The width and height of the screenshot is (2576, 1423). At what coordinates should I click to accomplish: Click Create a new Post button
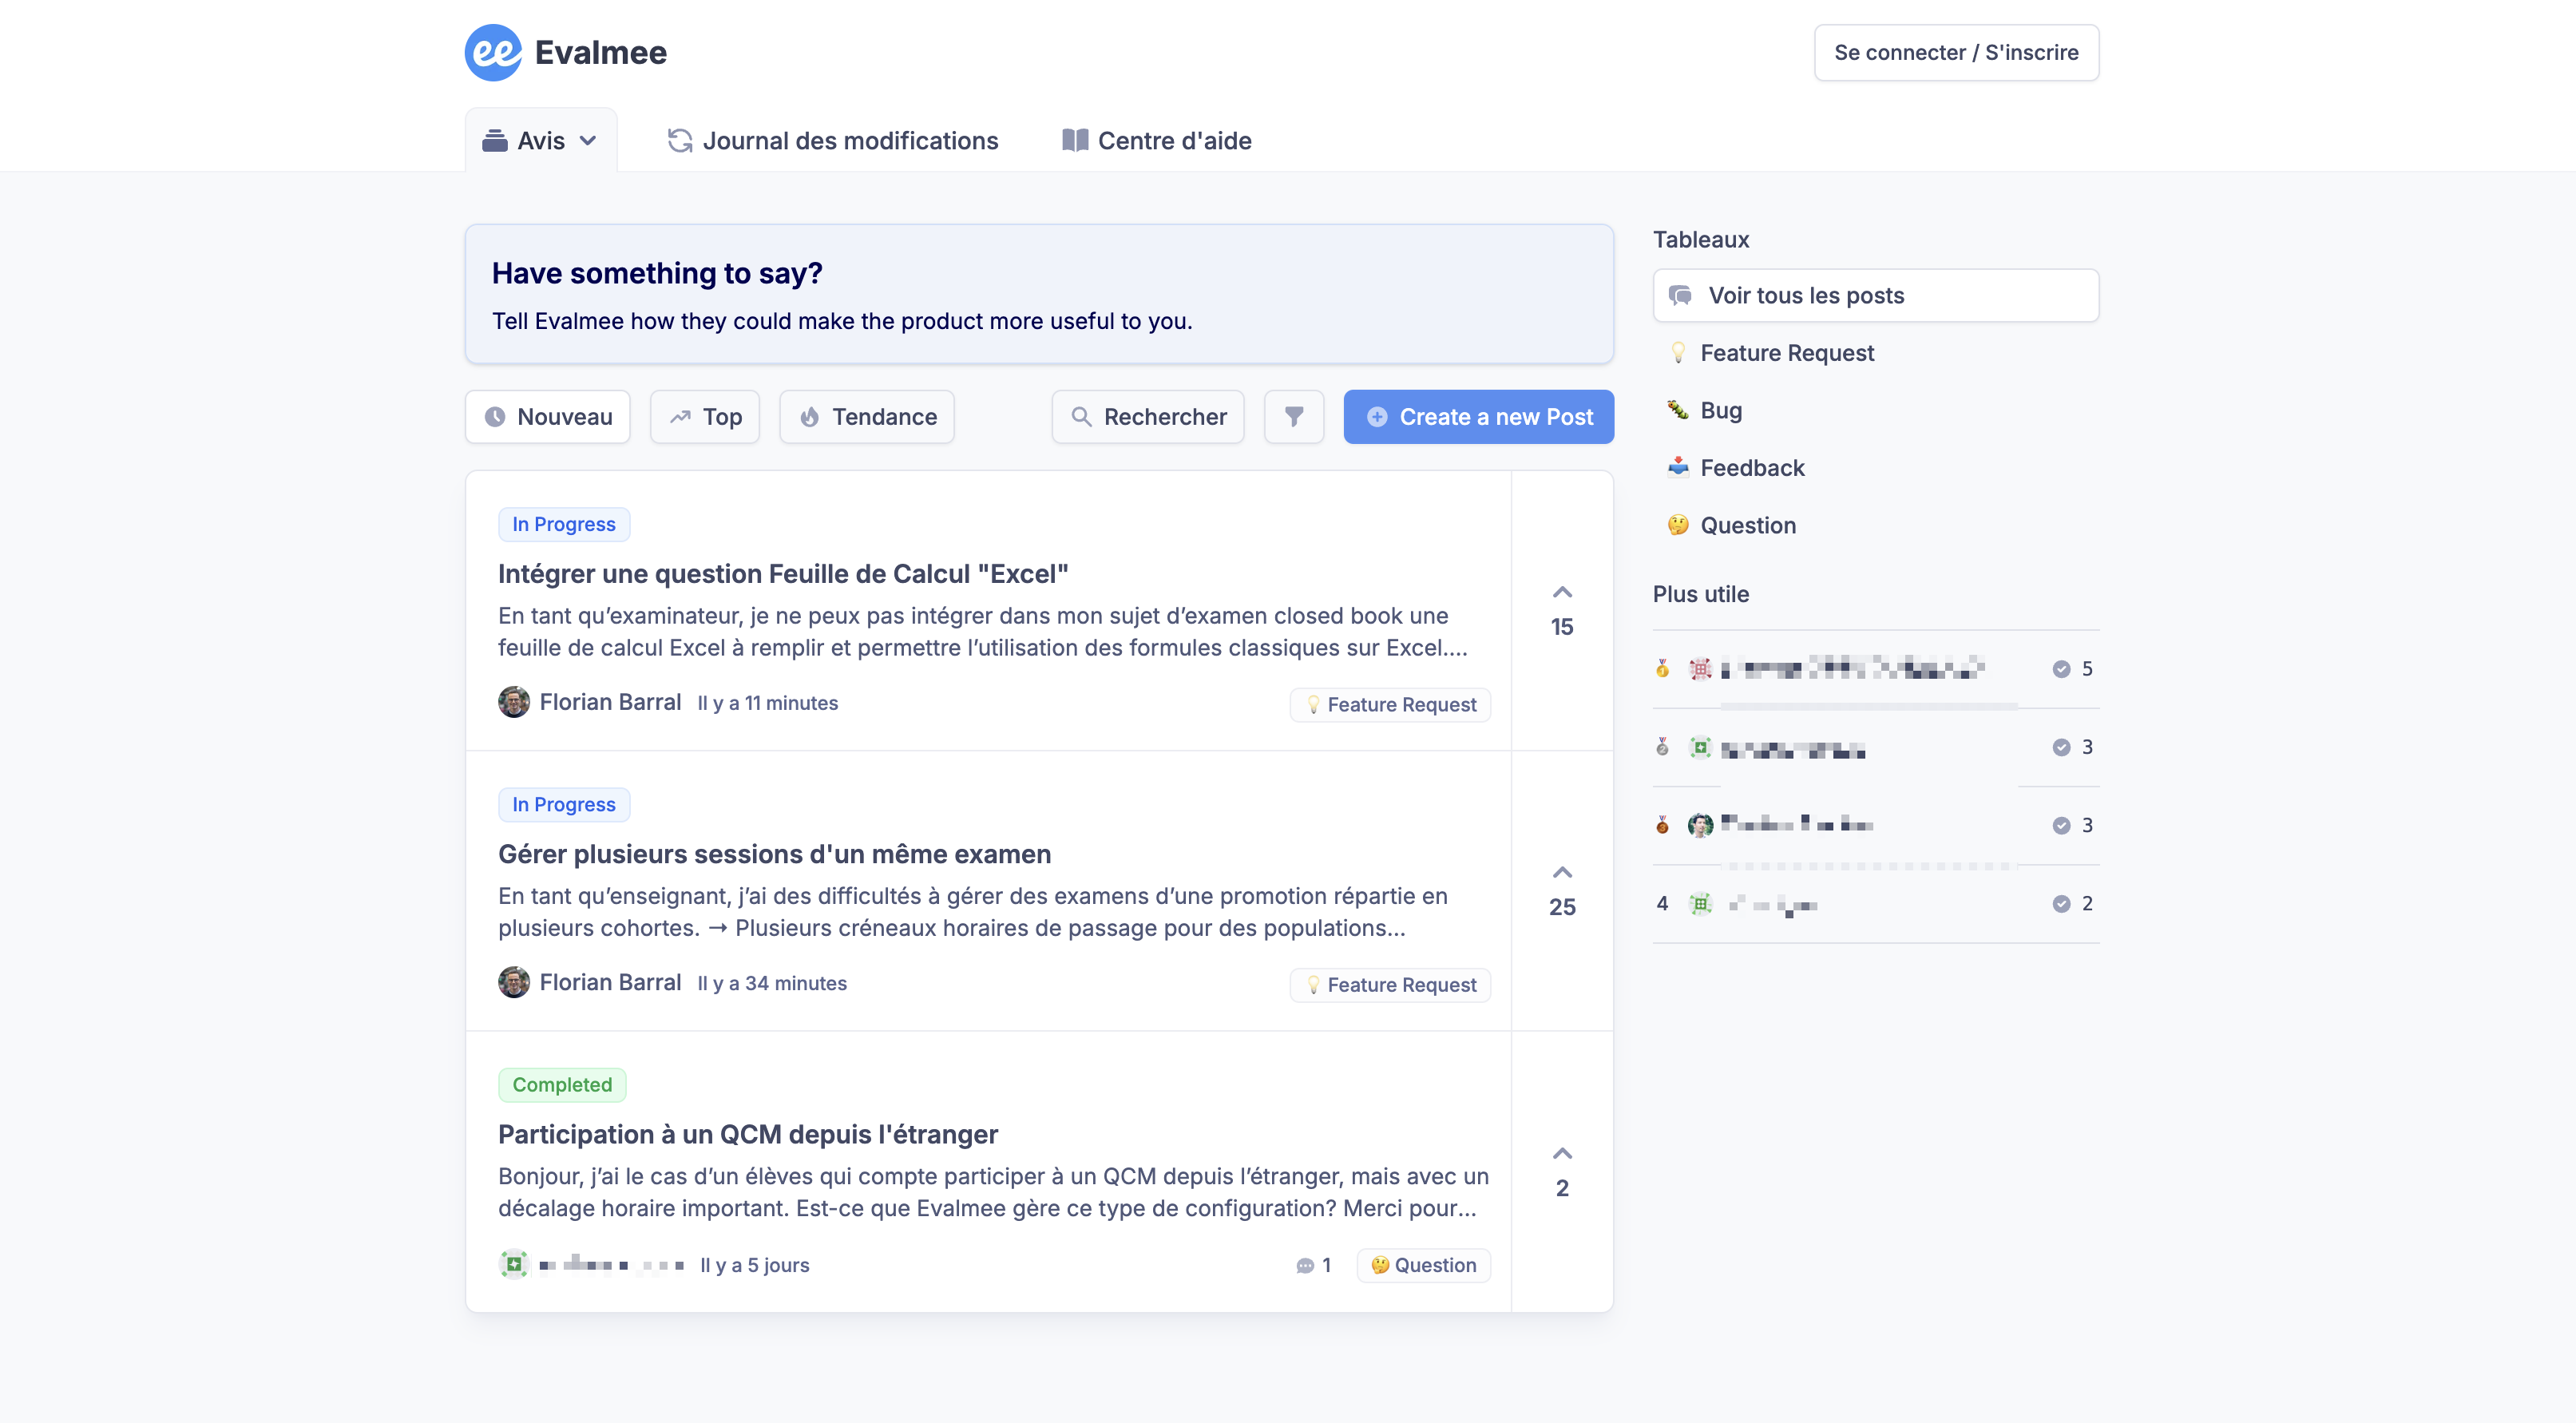(x=1478, y=416)
